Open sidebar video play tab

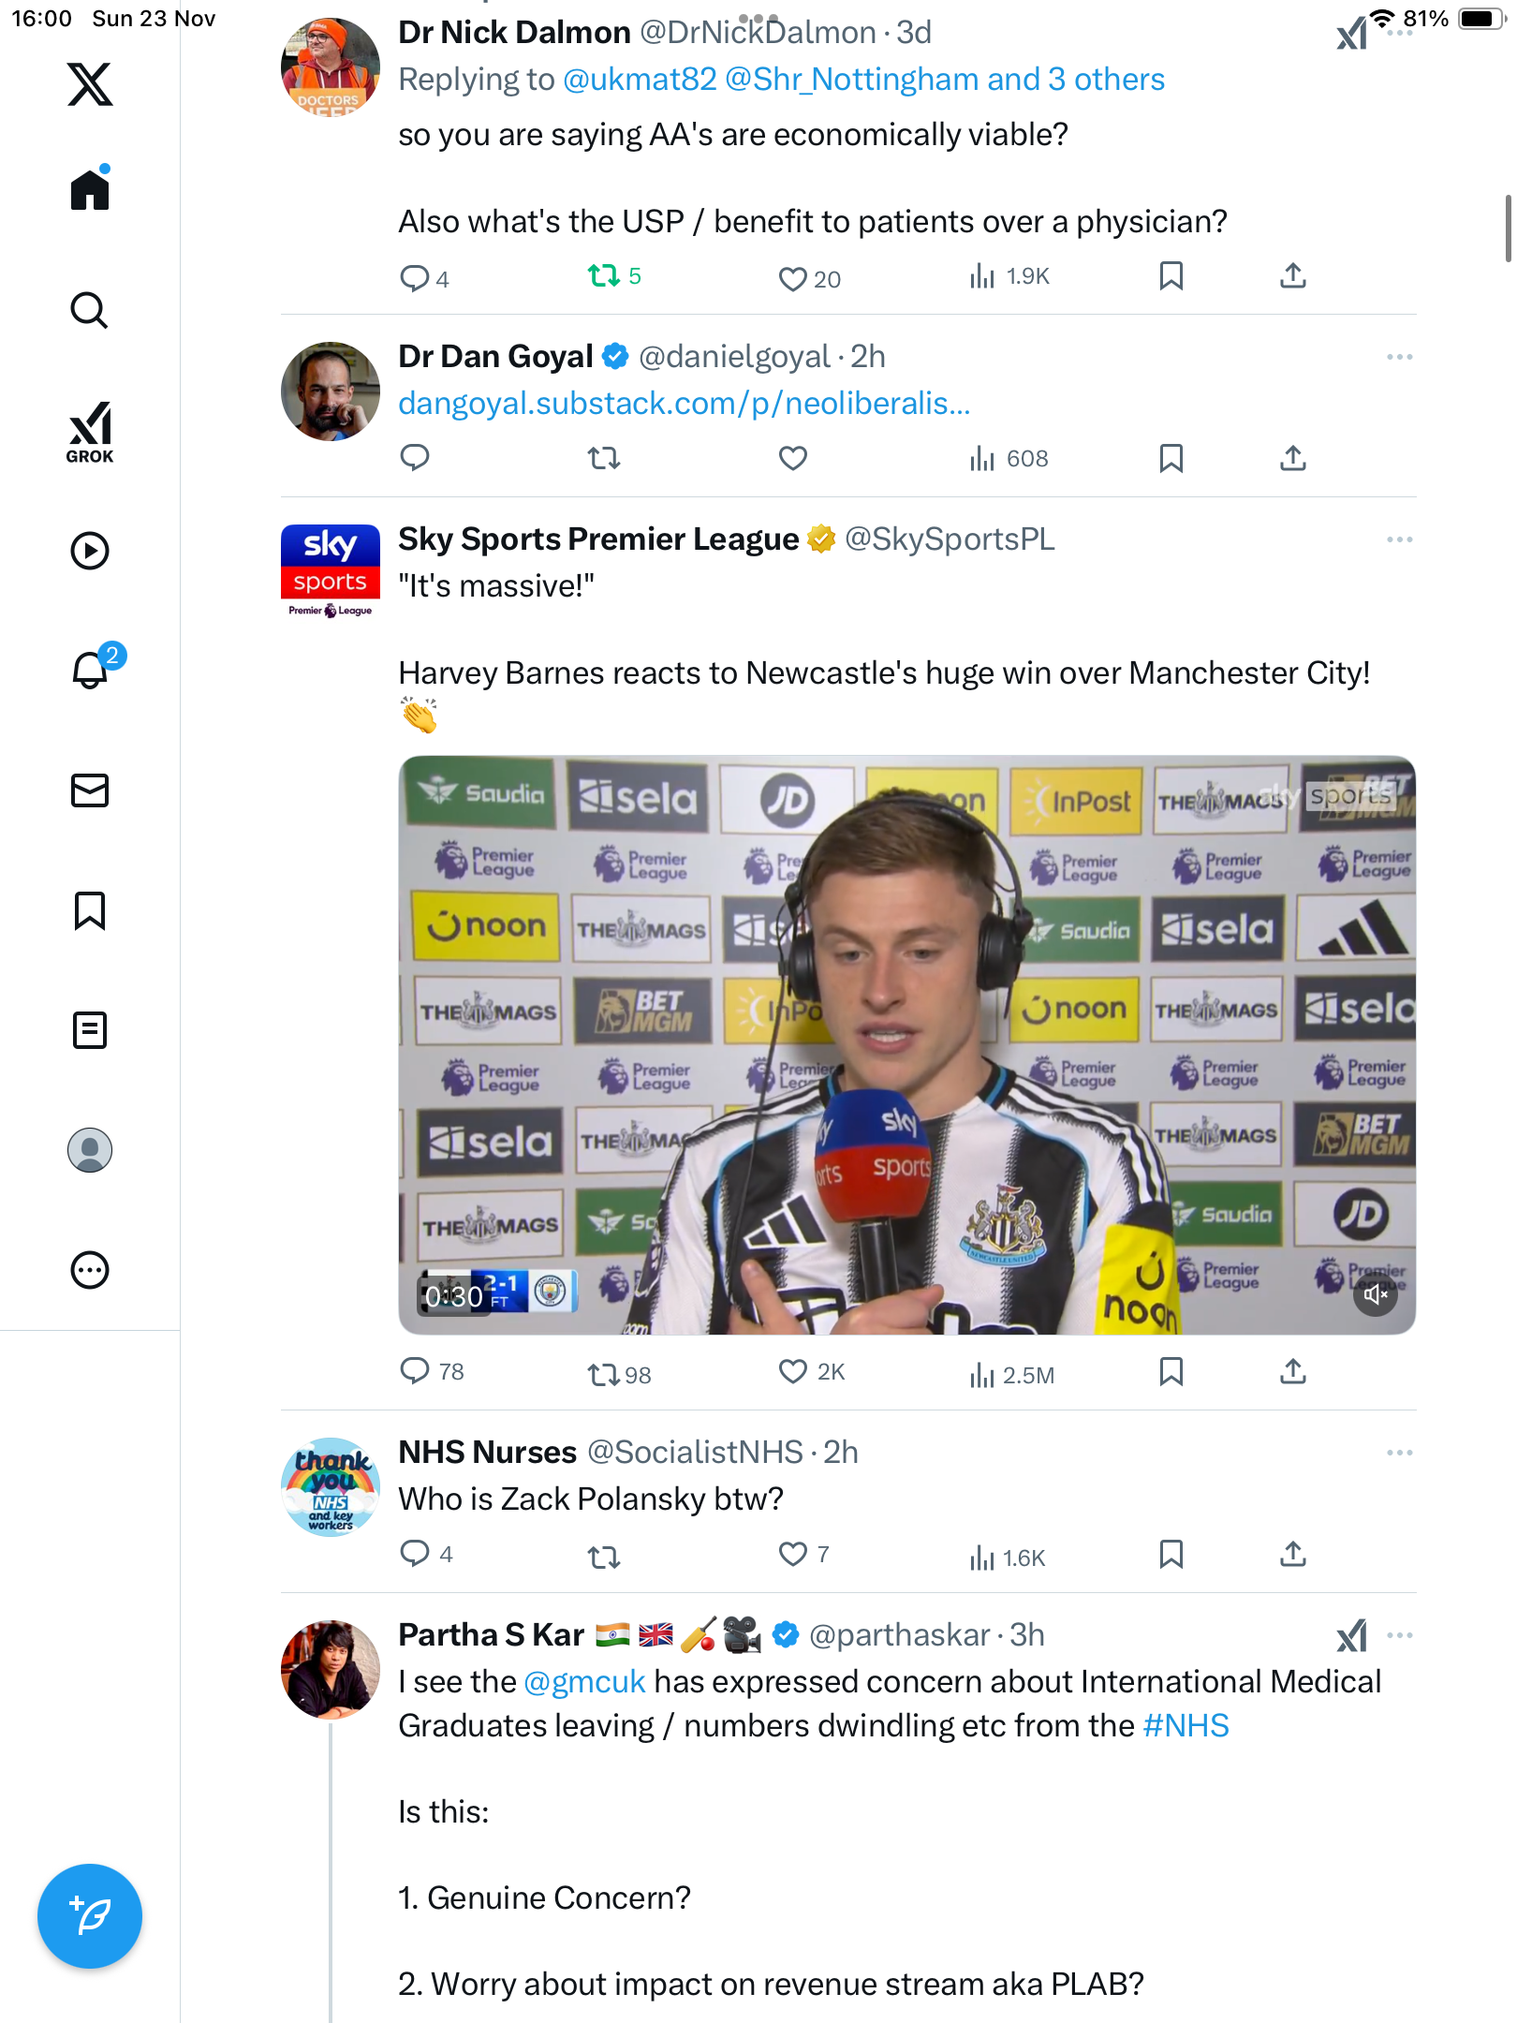click(90, 551)
